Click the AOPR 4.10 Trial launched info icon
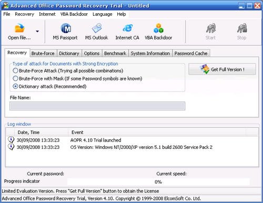This screenshot has width=263, height=203. (x=11, y=140)
